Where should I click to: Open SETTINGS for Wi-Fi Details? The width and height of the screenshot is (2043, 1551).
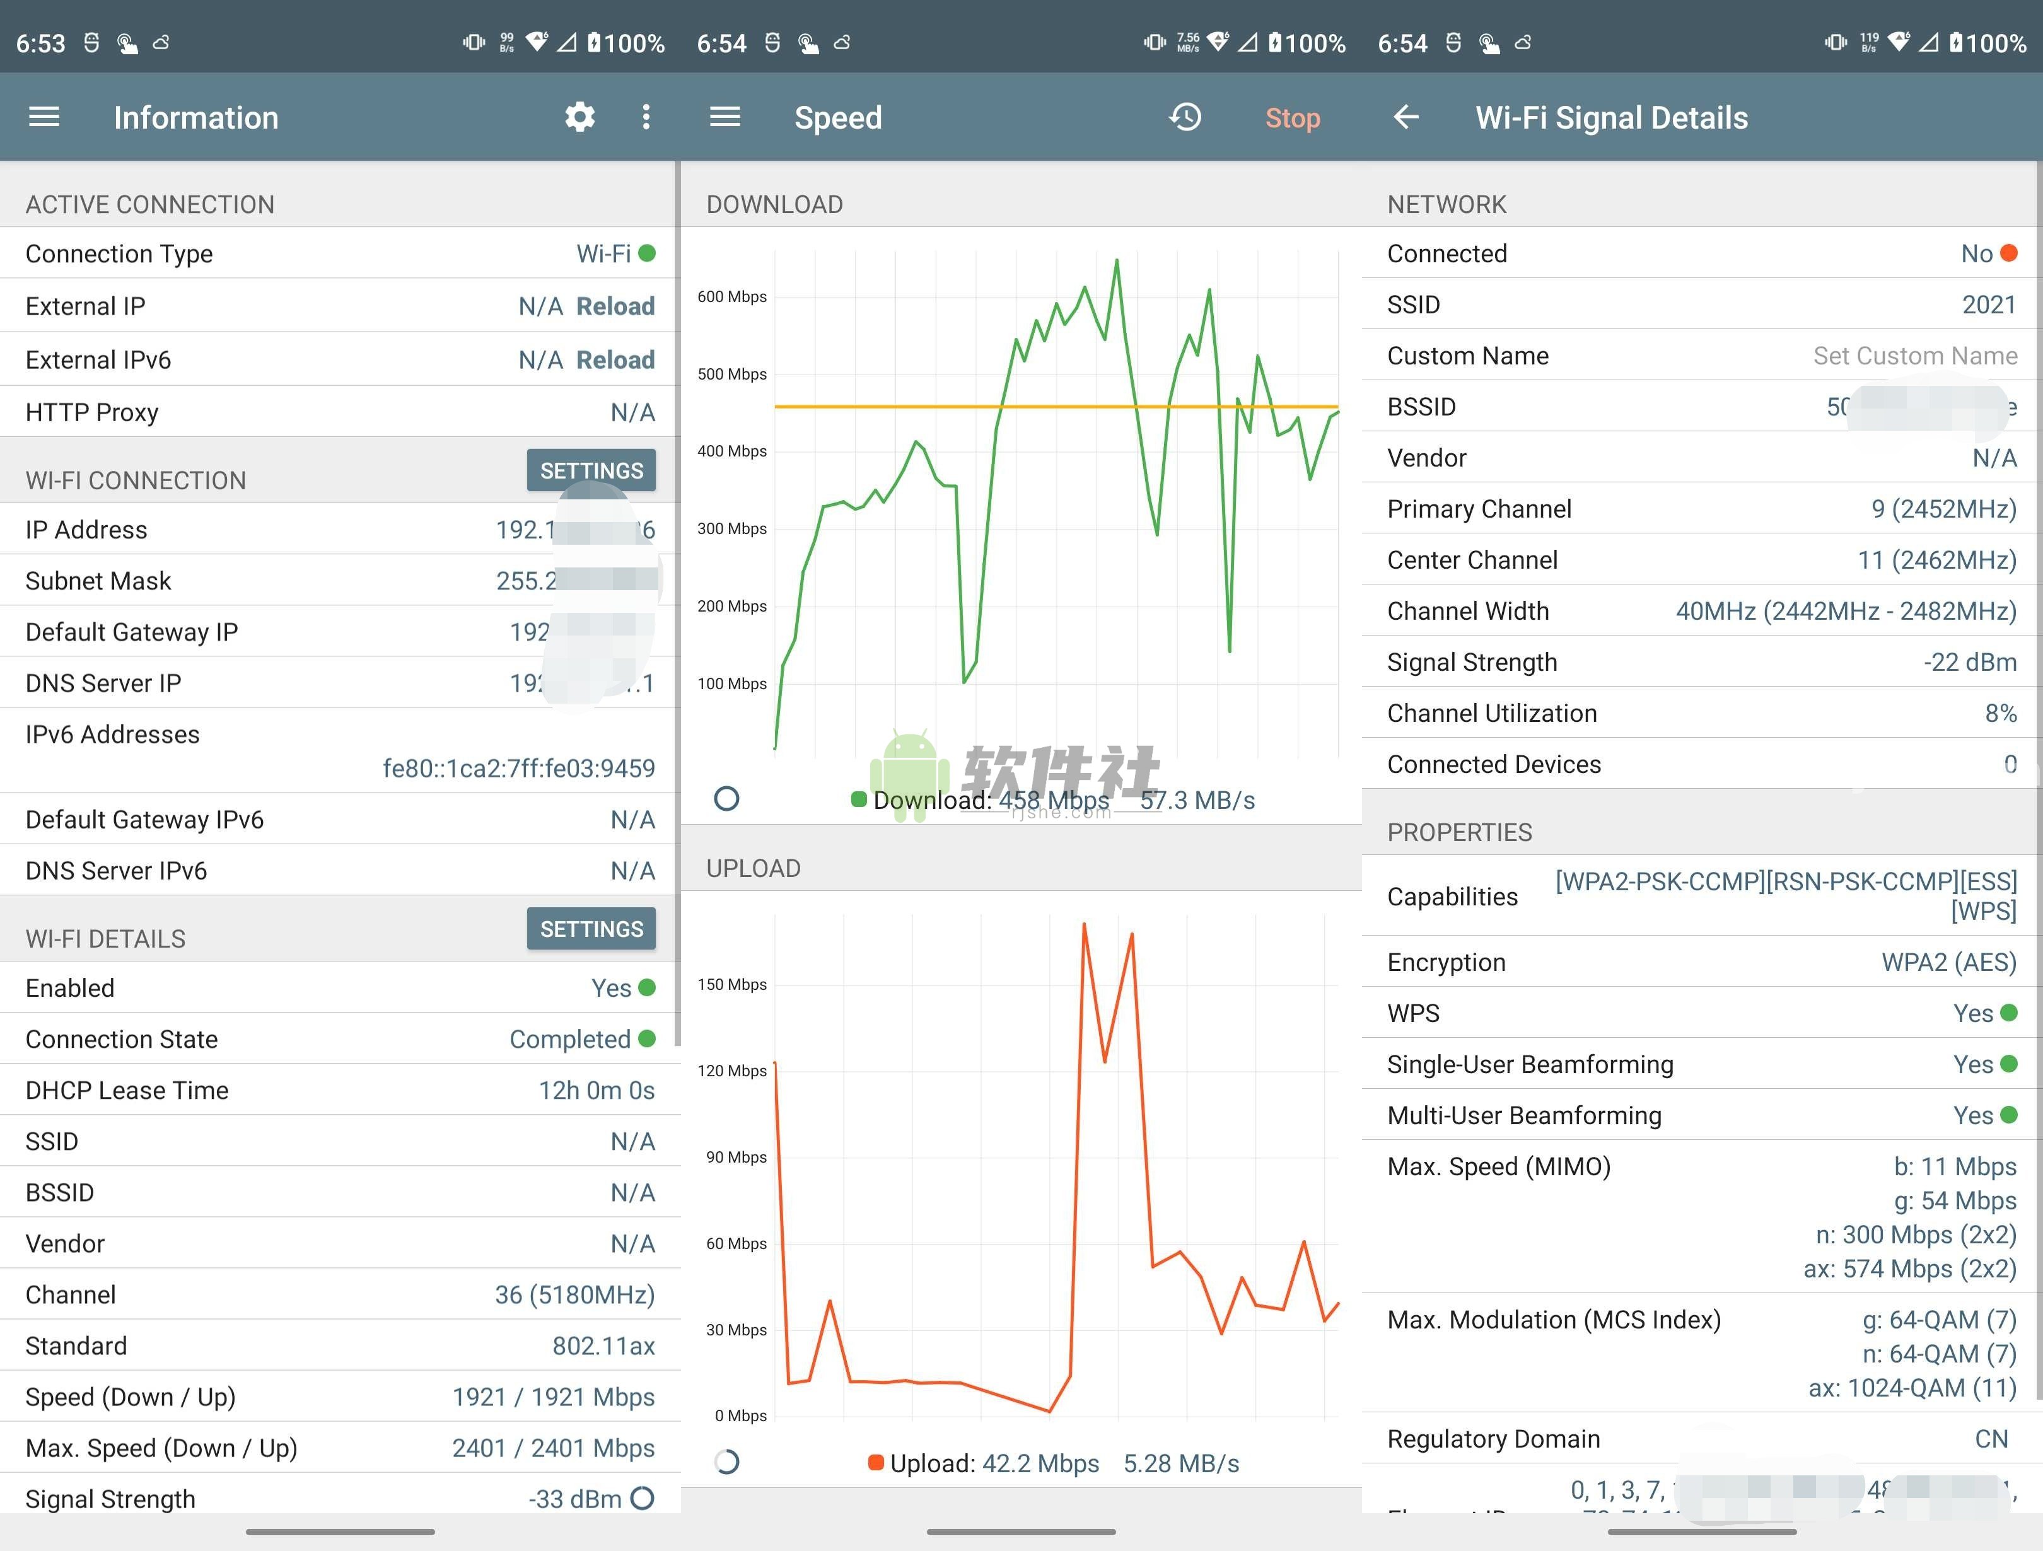click(x=591, y=928)
